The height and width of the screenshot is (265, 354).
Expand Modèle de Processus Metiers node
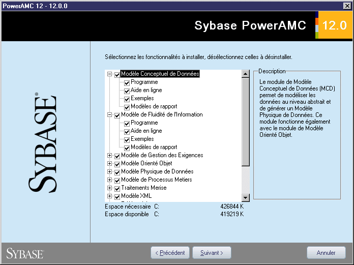pos(109,180)
